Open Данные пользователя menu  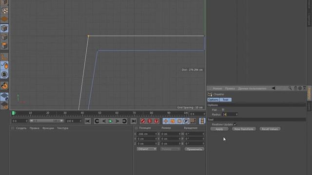pyautogui.click(x=252, y=88)
